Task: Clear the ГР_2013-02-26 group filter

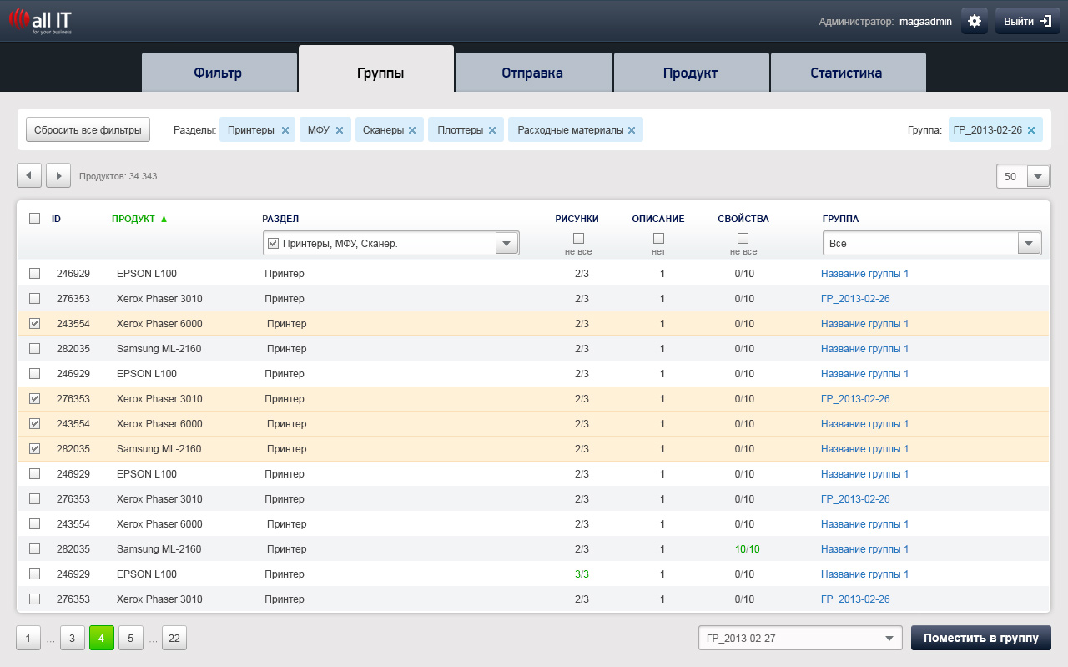Action: pyautogui.click(x=1031, y=130)
